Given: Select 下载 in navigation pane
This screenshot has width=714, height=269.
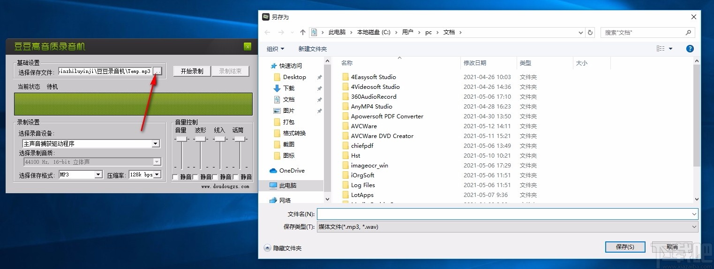Looking at the screenshot, I should click(x=289, y=88).
